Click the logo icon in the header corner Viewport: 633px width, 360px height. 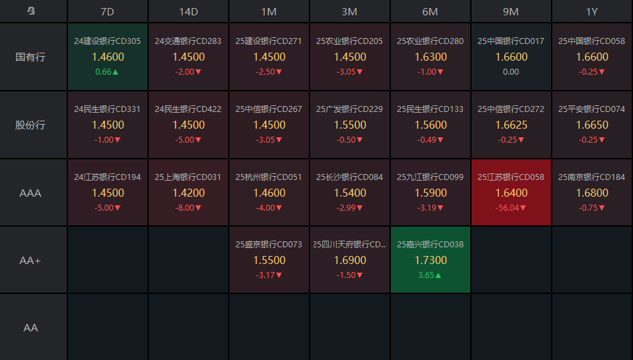31,11
